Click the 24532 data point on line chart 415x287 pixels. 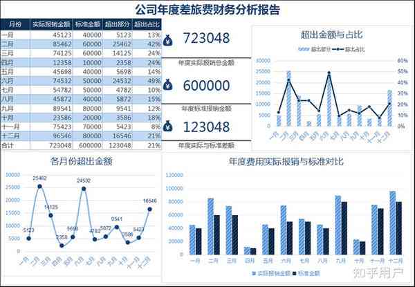click(x=84, y=189)
